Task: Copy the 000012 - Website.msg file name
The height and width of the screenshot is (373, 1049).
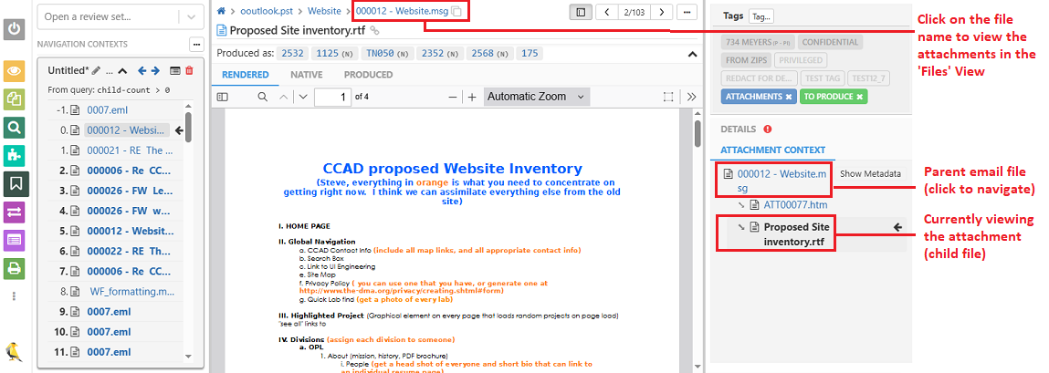Action: [x=456, y=11]
